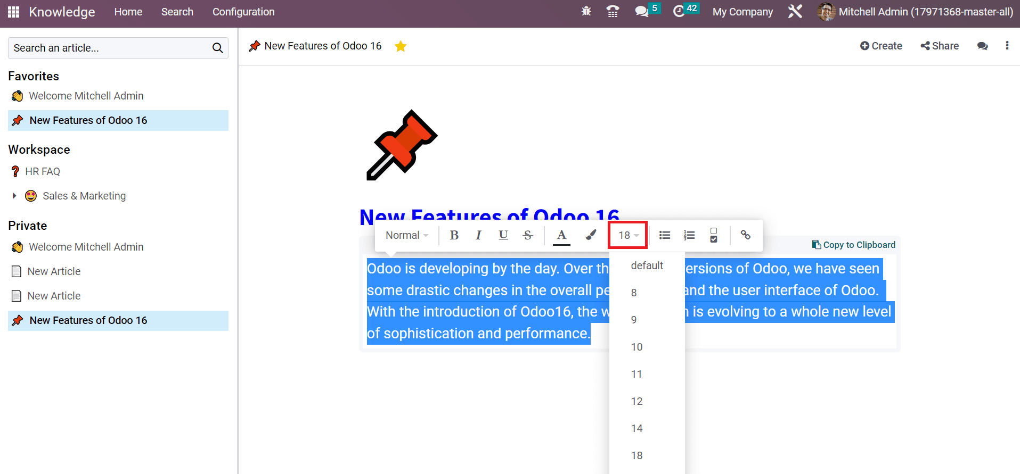This screenshot has width=1020, height=474.
Task: Apply italic formatting
Action: tap(478, 235)
